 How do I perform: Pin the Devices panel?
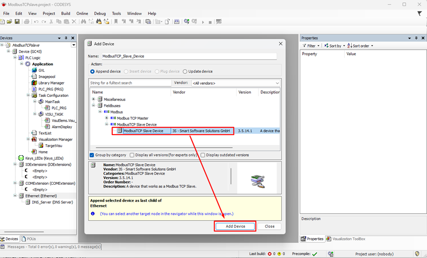(66, 38)
